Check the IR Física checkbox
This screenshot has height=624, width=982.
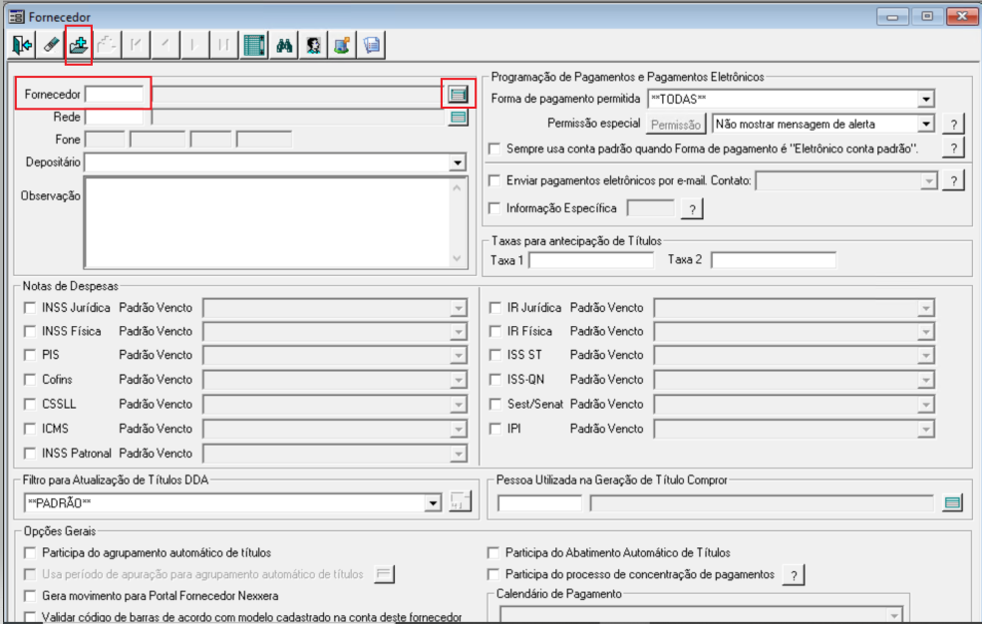coord(495,331)
